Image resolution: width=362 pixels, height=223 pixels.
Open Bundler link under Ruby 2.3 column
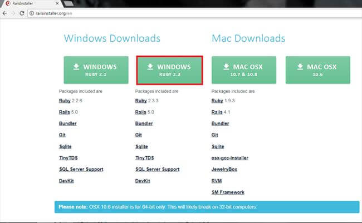click(144, 123)
